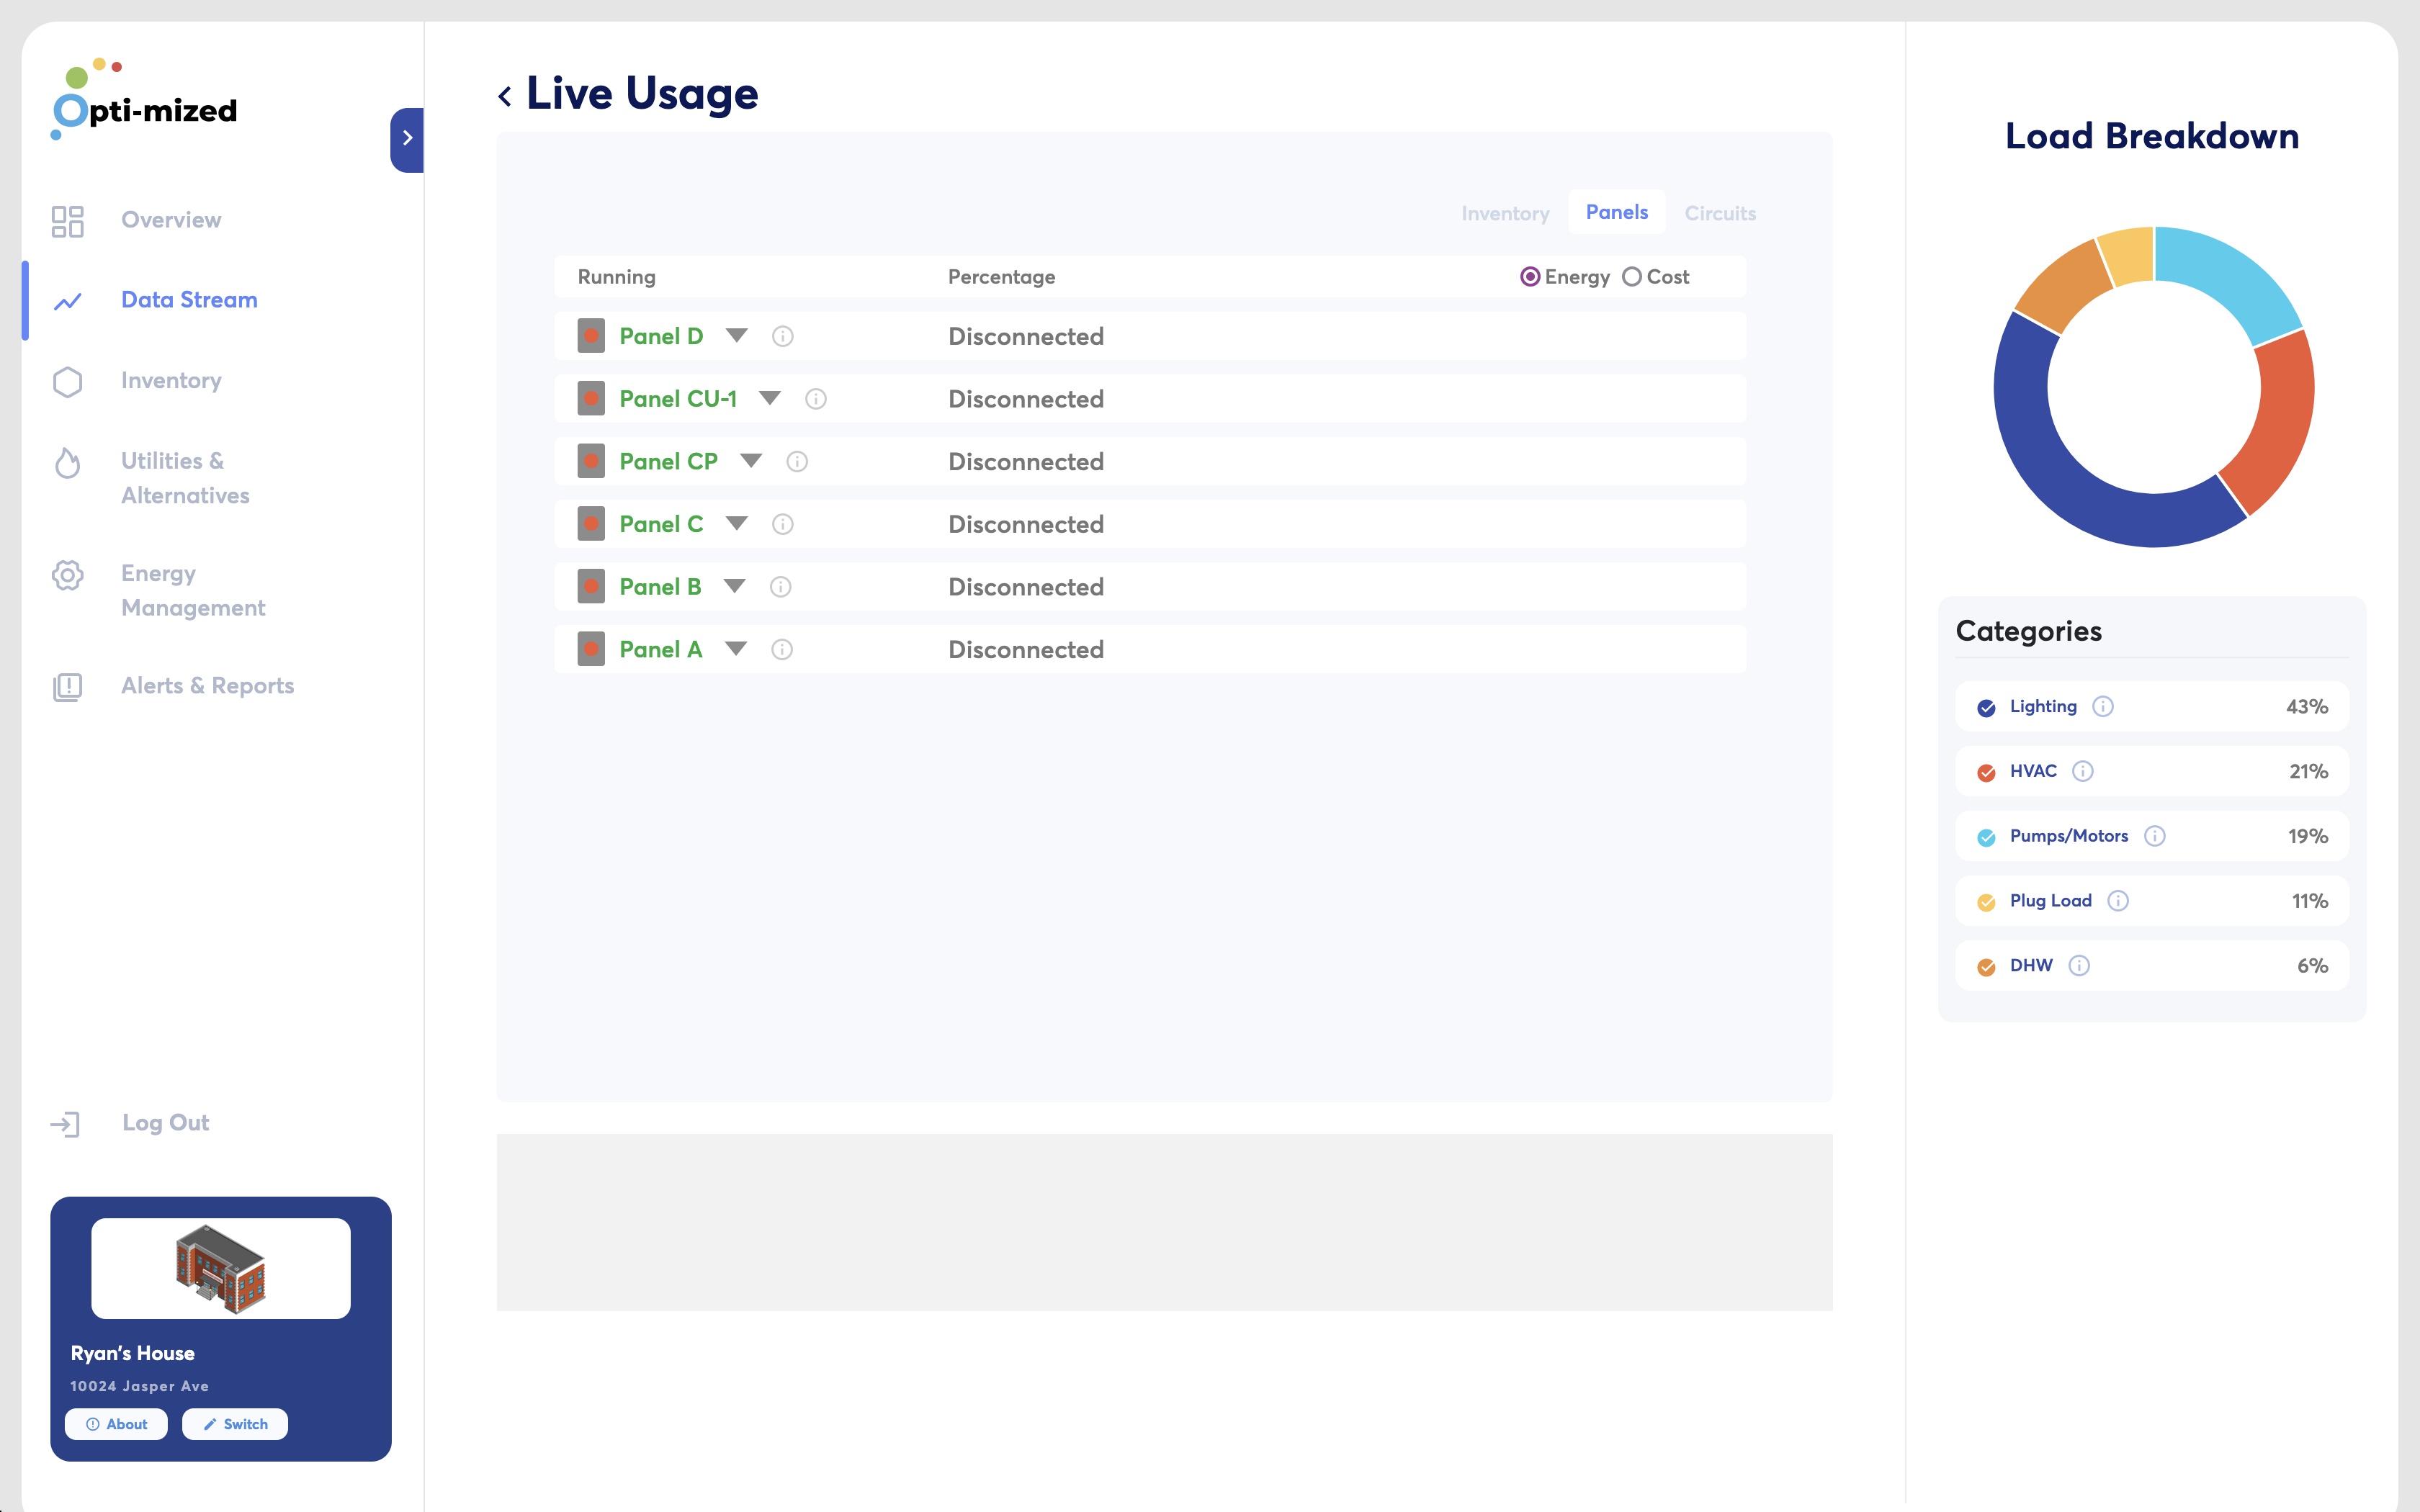Expand the sidebar with the blue chevron tab
The width and height of the screenshot is (2420, 1512).
407,140
